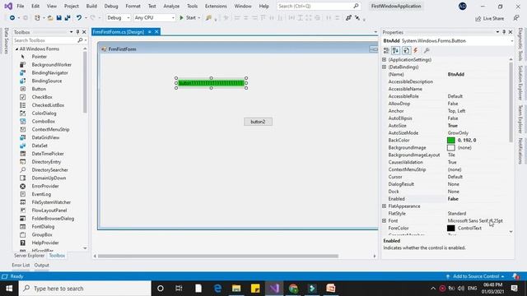This screenshot has width=527, height=296.
Task: Open the Properties page icon
Action: point(406,51)
